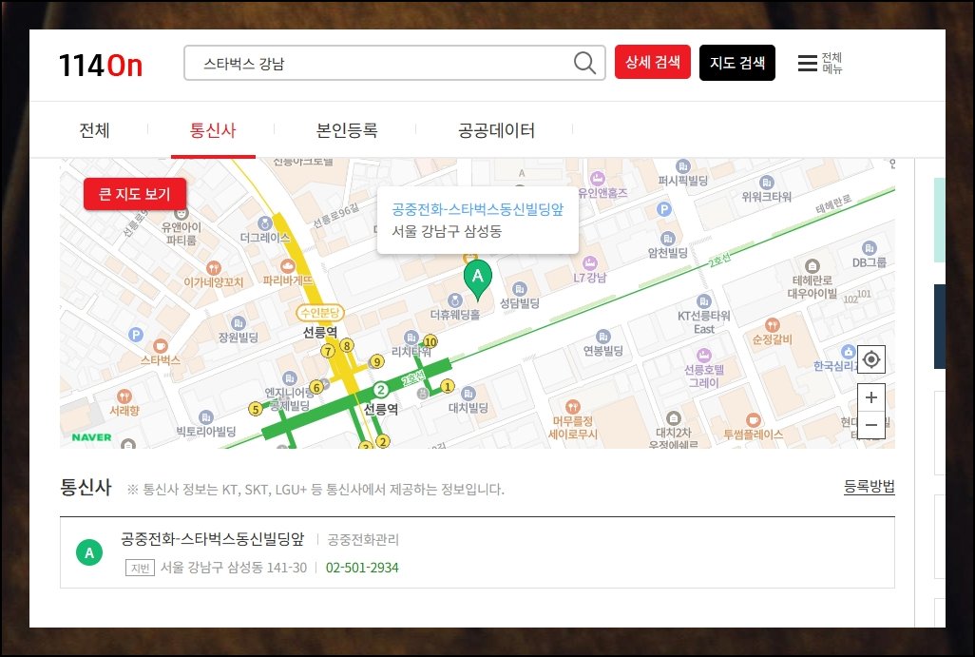Click the search field containing 스타벅스 강남

tap(394, 63)
